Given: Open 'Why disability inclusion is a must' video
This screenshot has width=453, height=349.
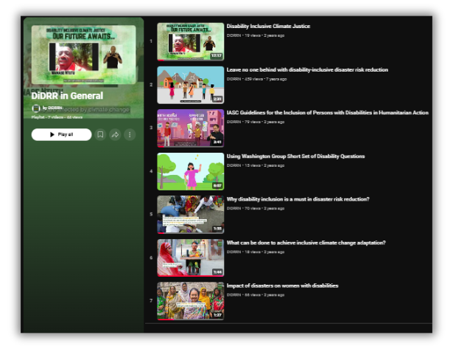Looking at the screenshot, I should click(x=298, y=199).
